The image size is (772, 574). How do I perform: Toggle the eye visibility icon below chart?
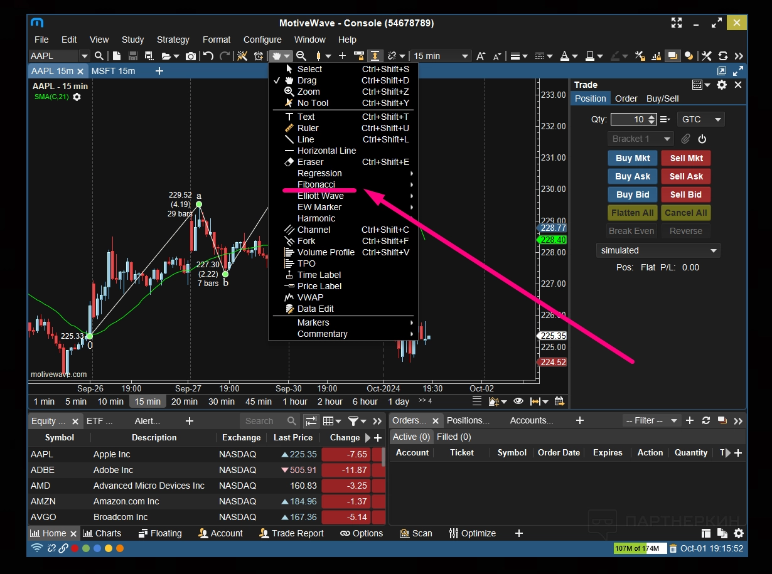click(518, 401)
